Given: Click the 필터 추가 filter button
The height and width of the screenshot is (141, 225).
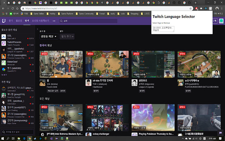Looking at the screenshot, I should pos(67,36).
